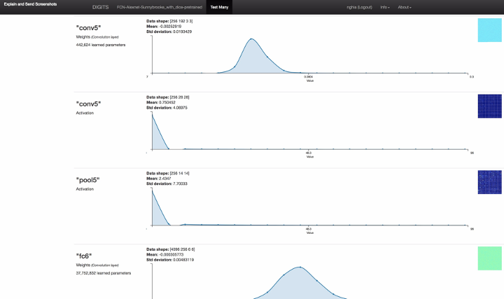Click the peak of conv5 weights histogram
The height and width of the screenshot is (299, 504).
(x=251, y=39)
